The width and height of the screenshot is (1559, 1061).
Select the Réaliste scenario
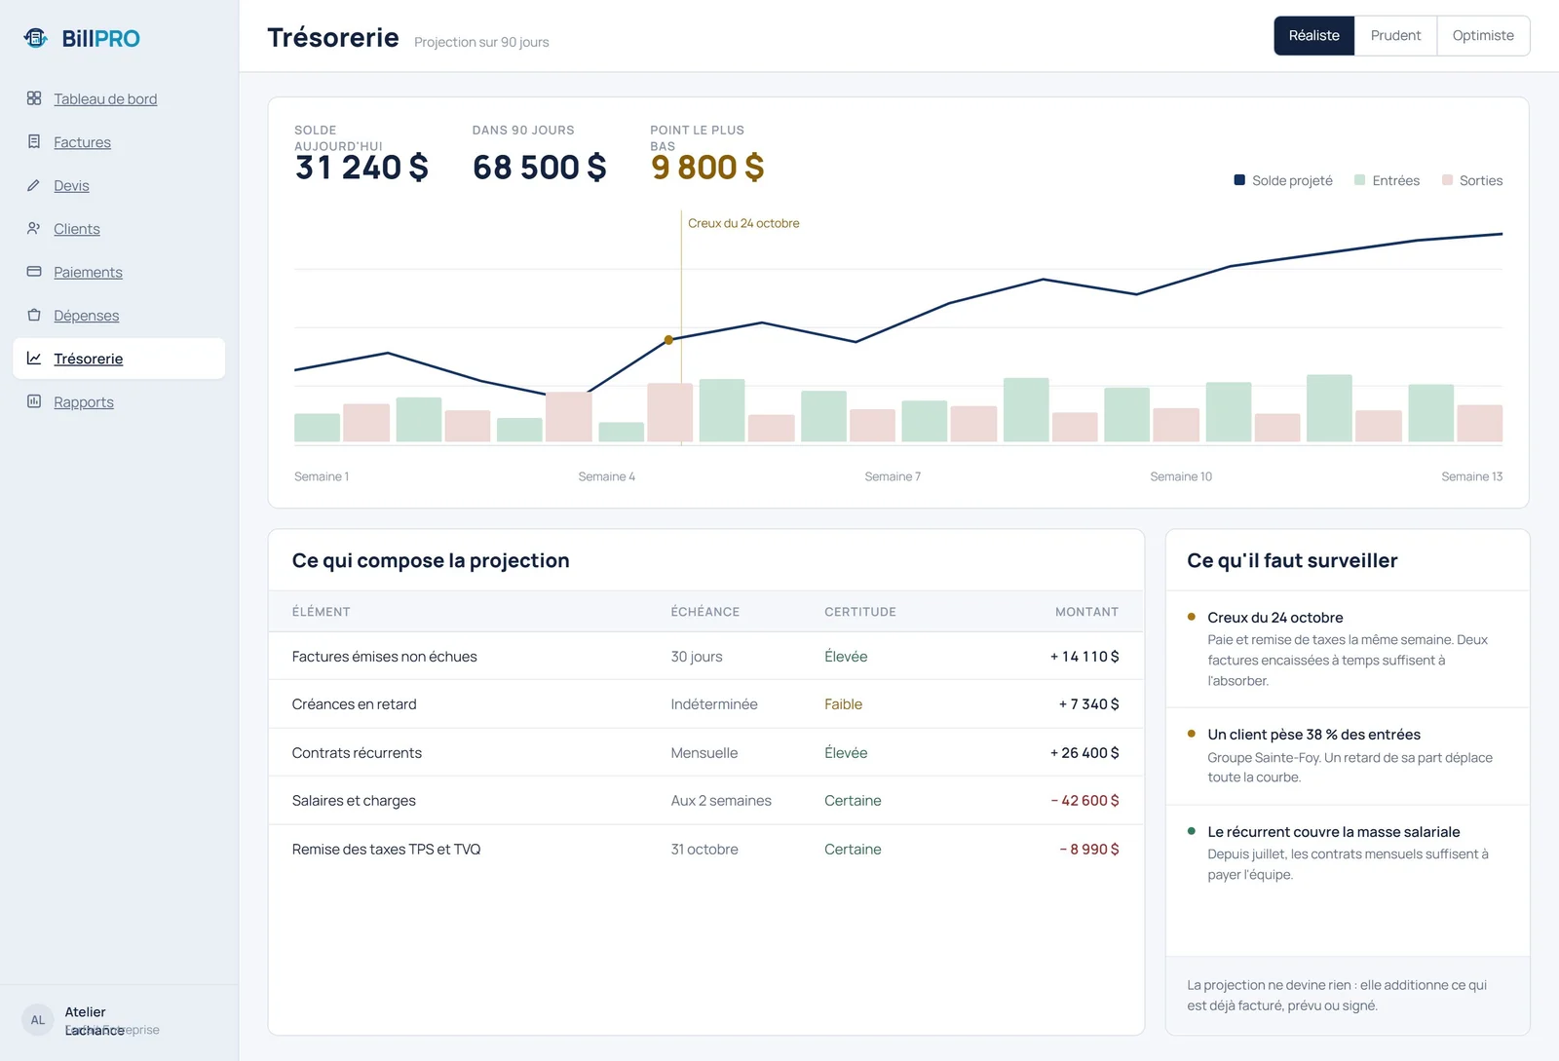point(1313,36)
